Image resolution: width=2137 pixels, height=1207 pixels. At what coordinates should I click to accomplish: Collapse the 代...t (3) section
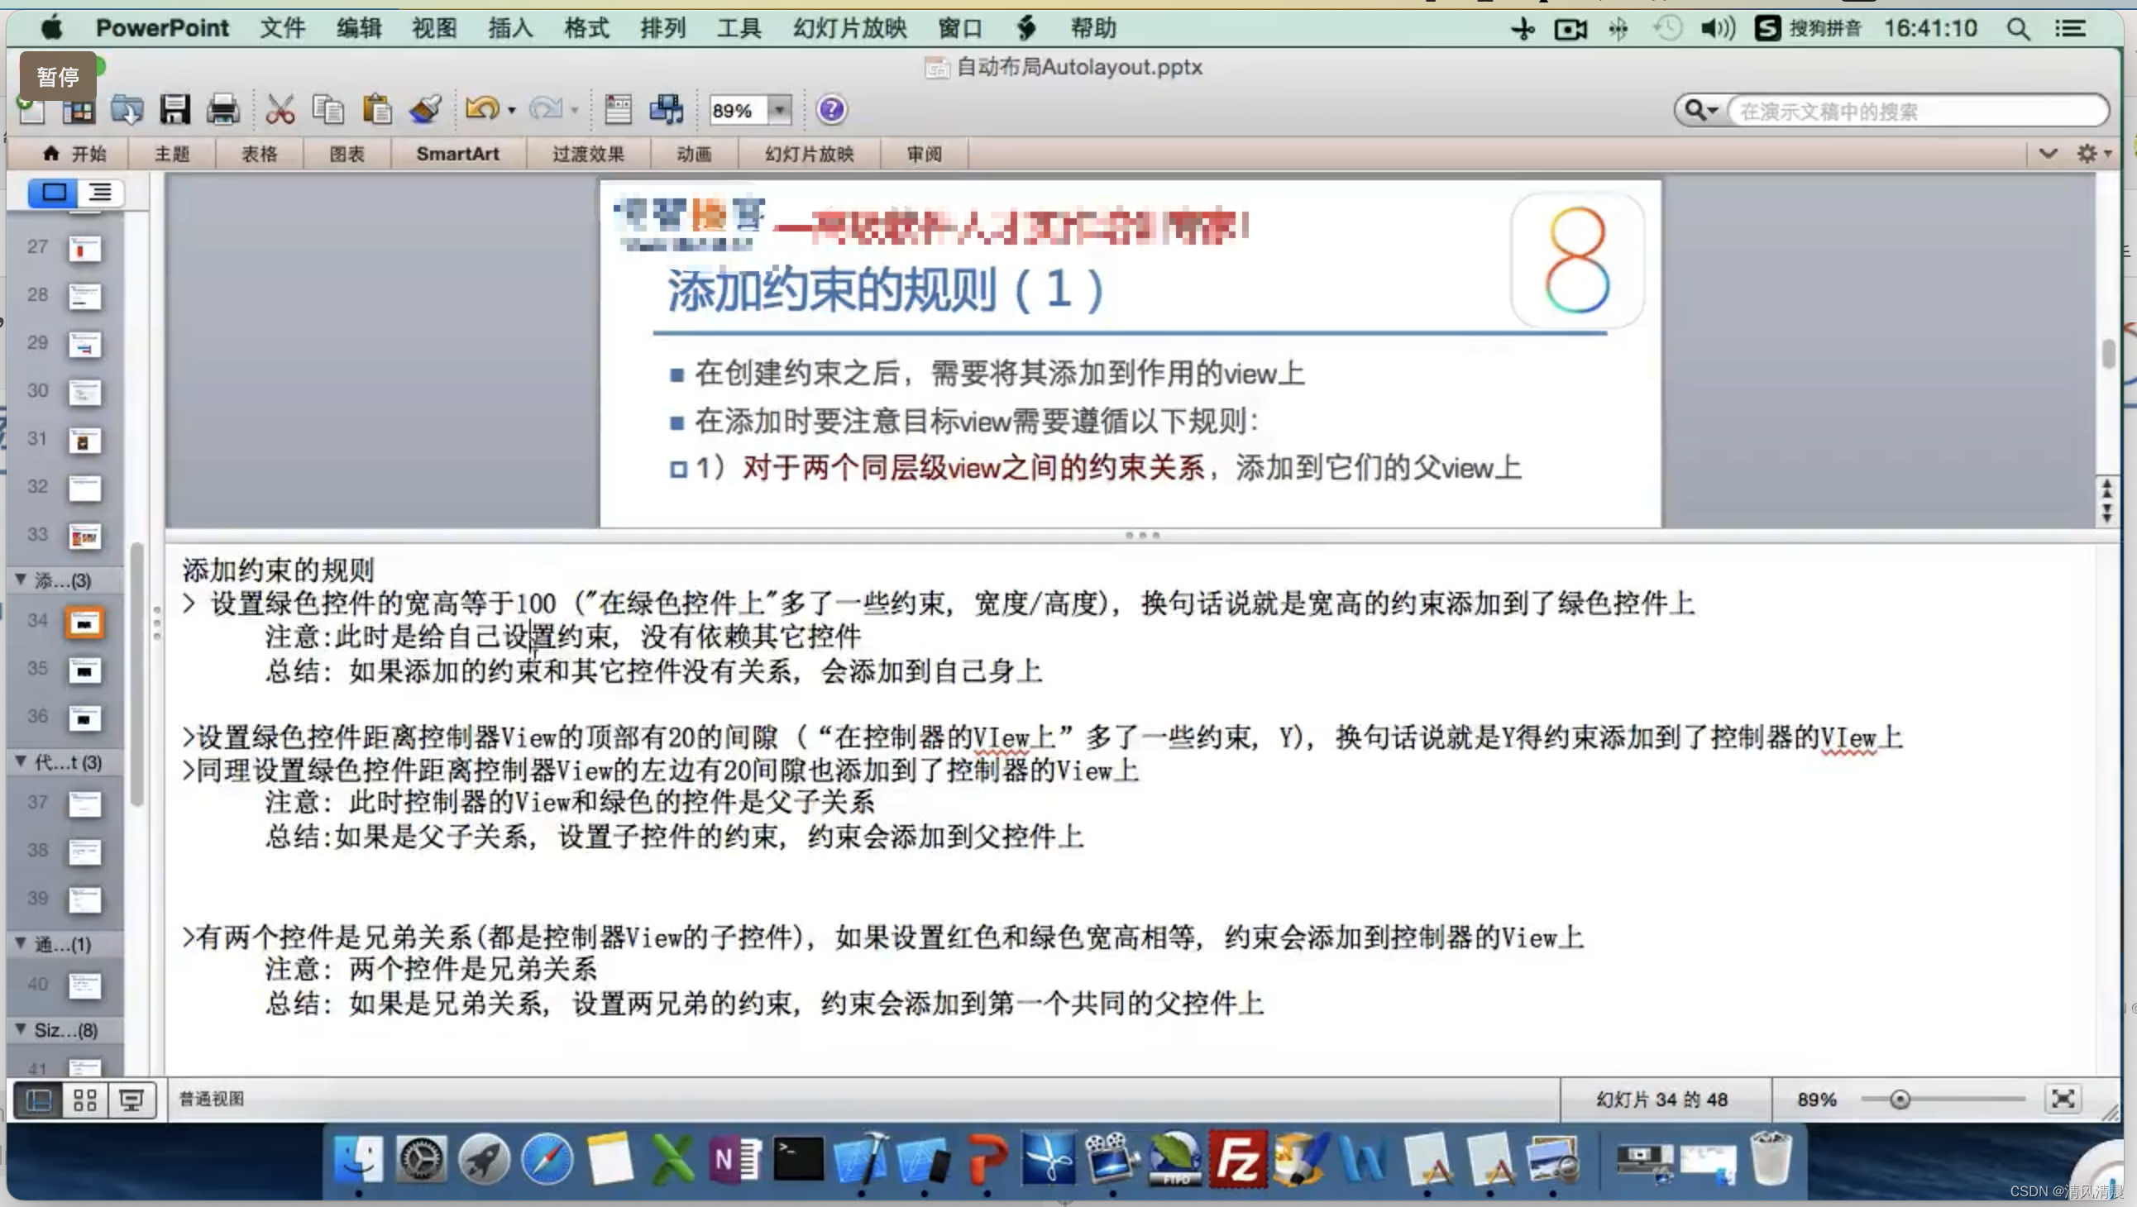point(22,761)
